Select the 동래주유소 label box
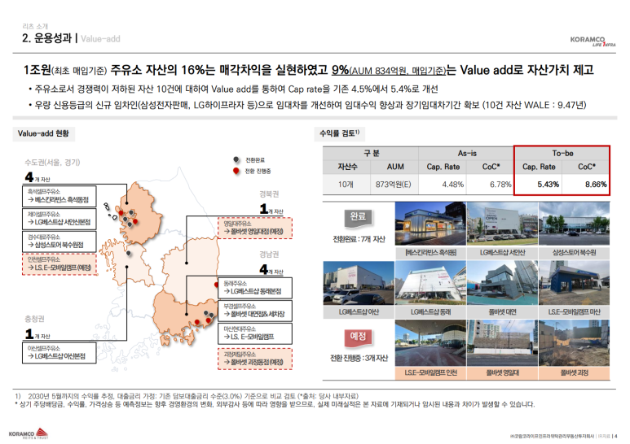Image resolution: width=630 pixels, height=444 pixels. click(x=255, y=288)
